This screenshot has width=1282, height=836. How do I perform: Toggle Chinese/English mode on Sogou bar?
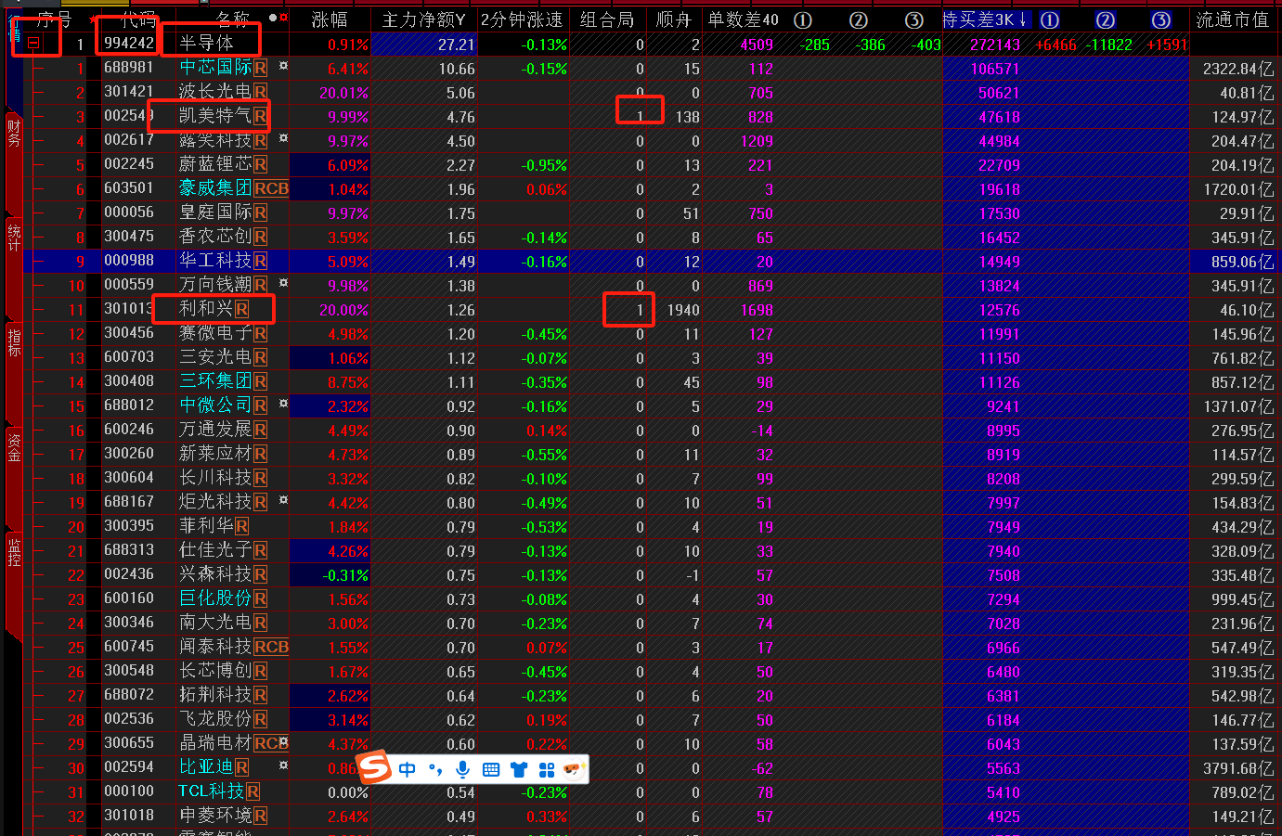407,769
